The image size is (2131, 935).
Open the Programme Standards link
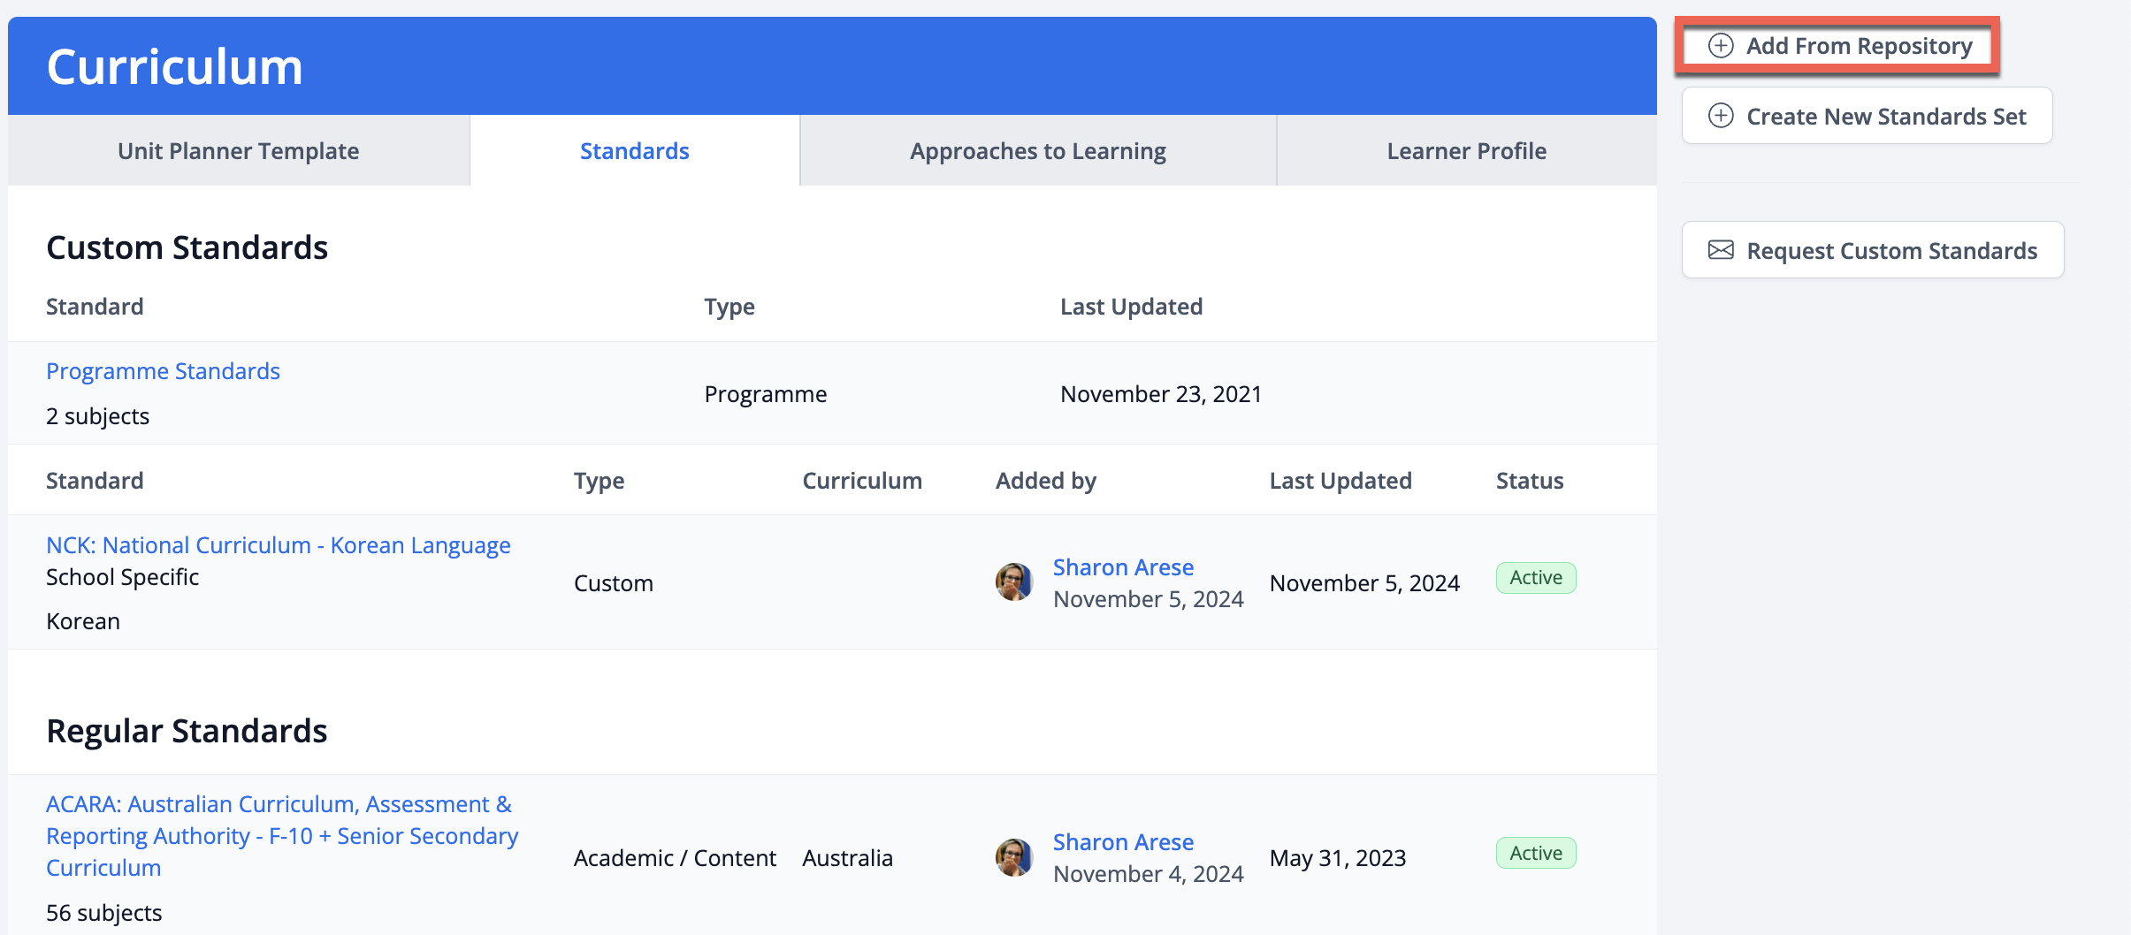[163, 371]
